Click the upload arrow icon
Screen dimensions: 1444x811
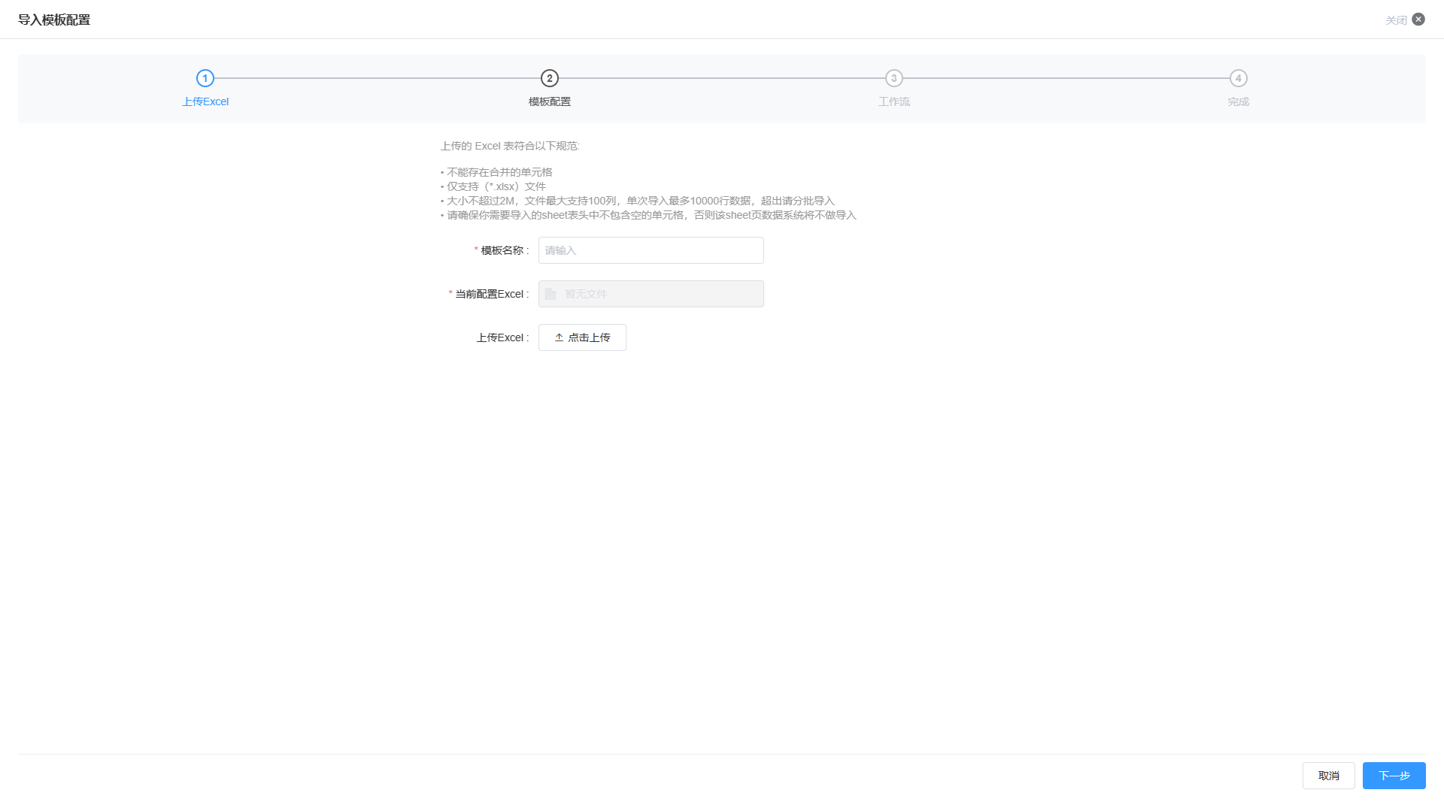[x=559, y=337]
